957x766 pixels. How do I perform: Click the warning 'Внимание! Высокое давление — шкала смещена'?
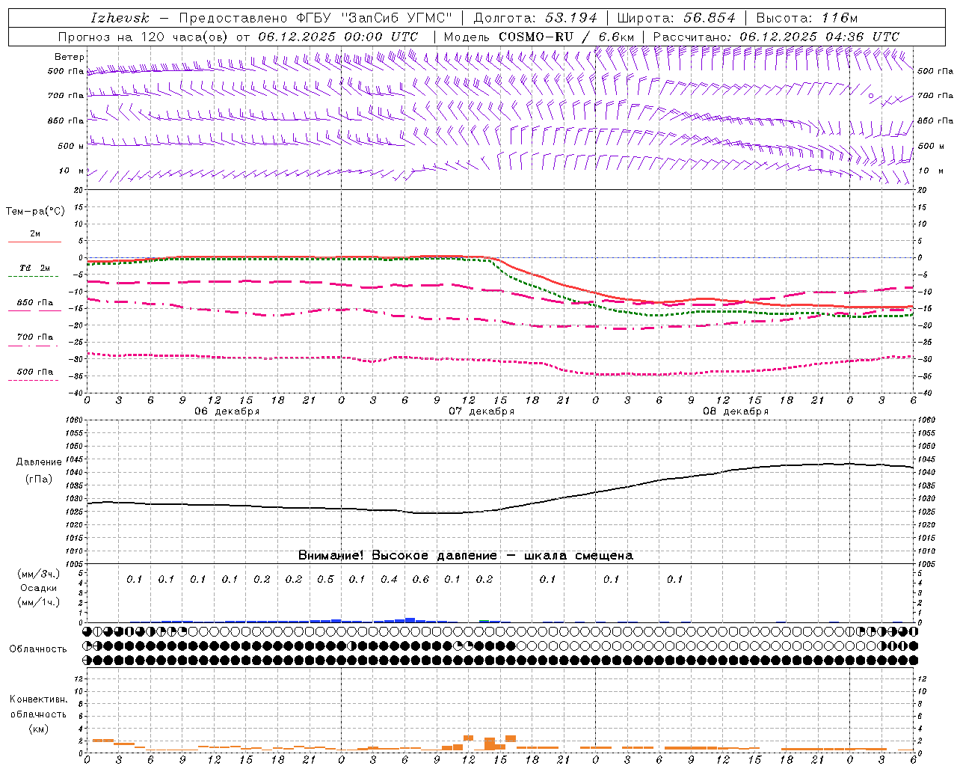[x=466, y=556]
